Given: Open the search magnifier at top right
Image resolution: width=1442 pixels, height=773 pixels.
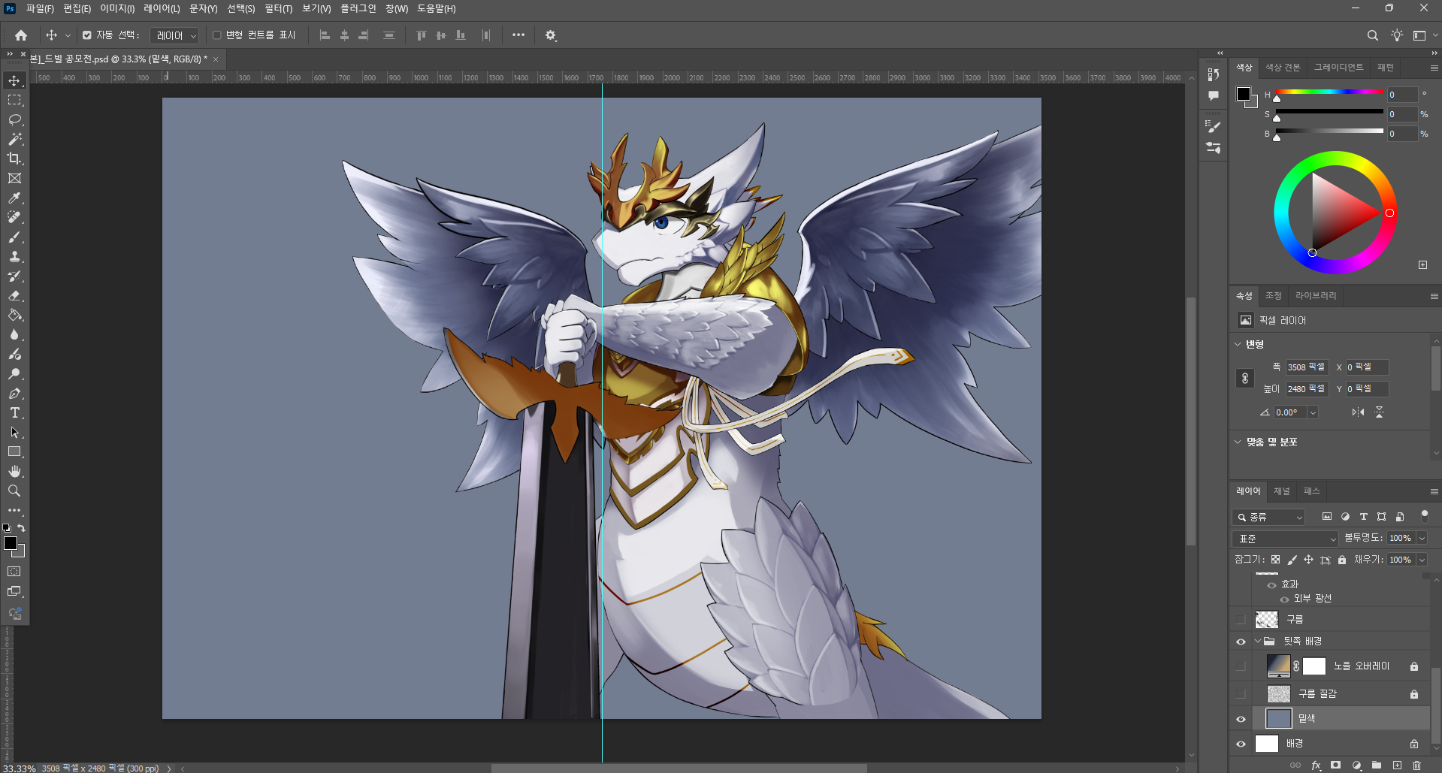Looking at the screenshot, I should 1372,35.
